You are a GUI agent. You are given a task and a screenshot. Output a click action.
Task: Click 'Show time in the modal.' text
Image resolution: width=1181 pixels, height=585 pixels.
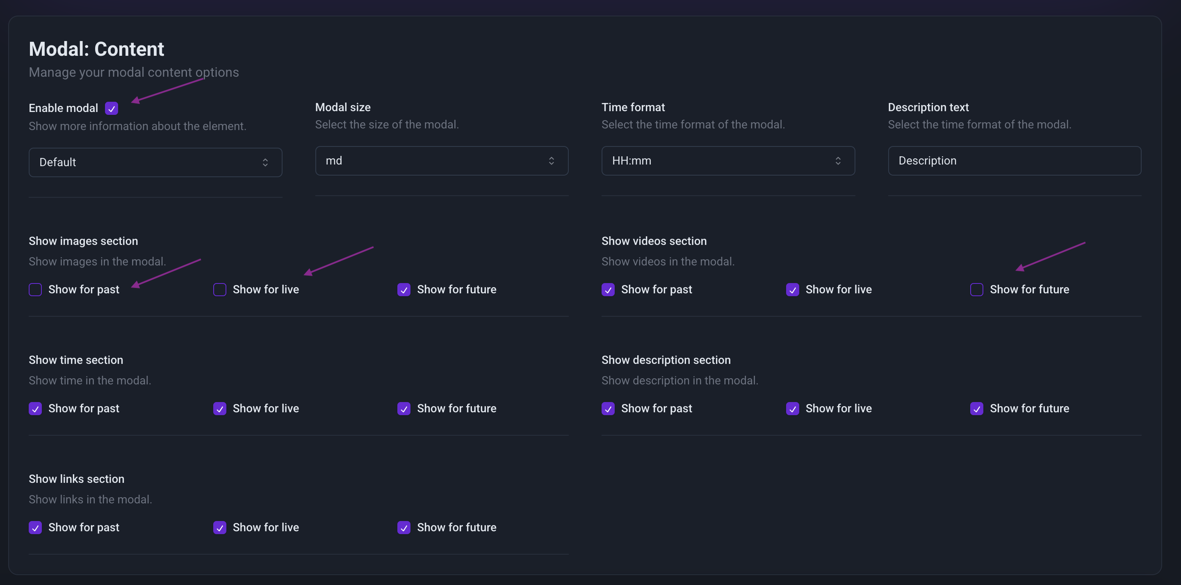pos(90,380)
